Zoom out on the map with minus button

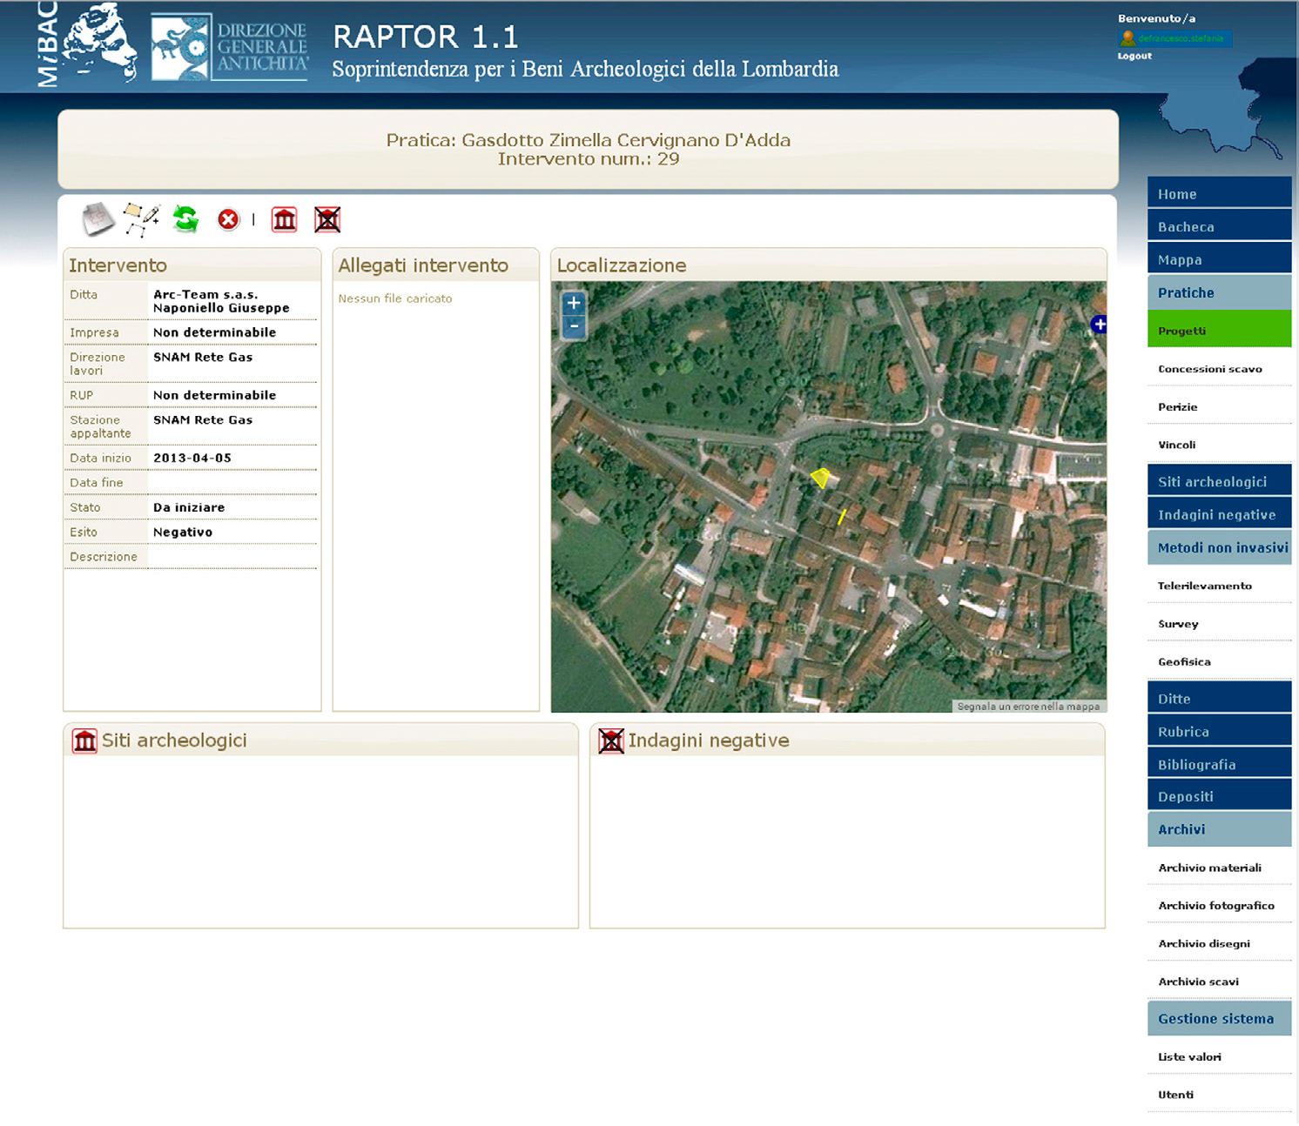click(573, 327)
